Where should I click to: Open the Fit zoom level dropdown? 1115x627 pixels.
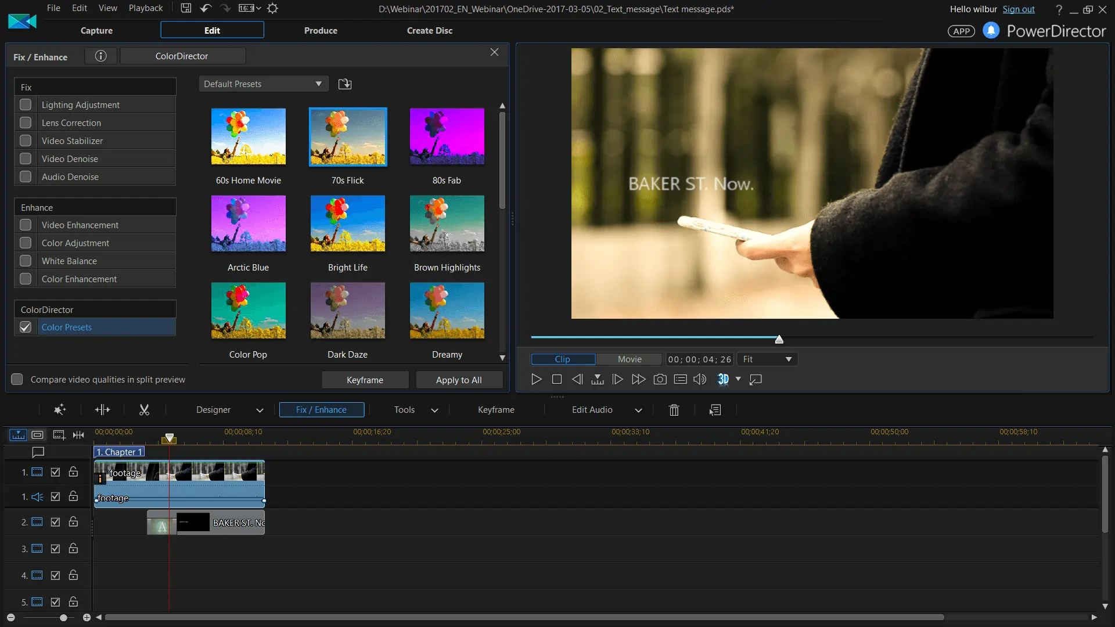pos(767,359)
